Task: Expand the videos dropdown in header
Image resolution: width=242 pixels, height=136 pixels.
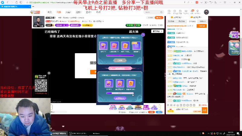Action: click(78, 12)
